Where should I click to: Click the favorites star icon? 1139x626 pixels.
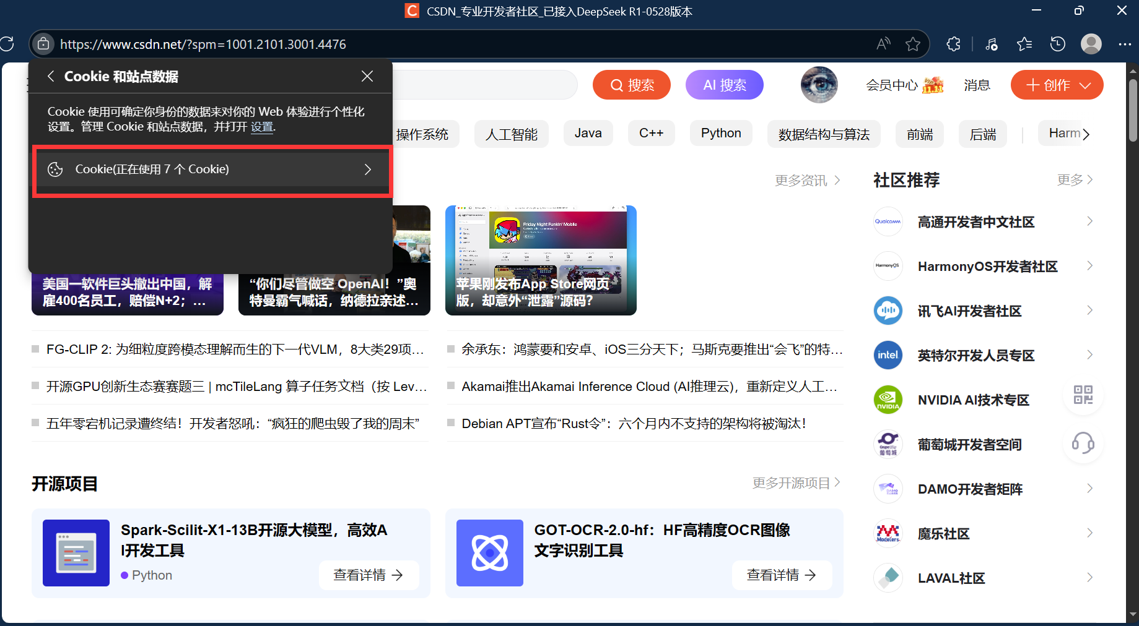[1024, 44]
